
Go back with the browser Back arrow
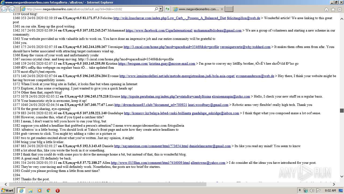[x=4, y=9]
